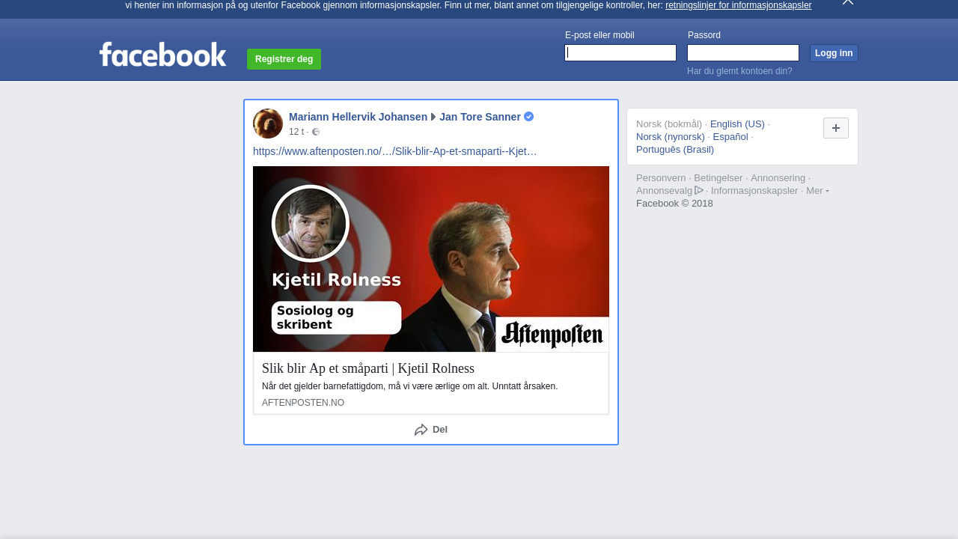
Task: Click the Norsk (bokmål) language label
Action: point(669,124)
